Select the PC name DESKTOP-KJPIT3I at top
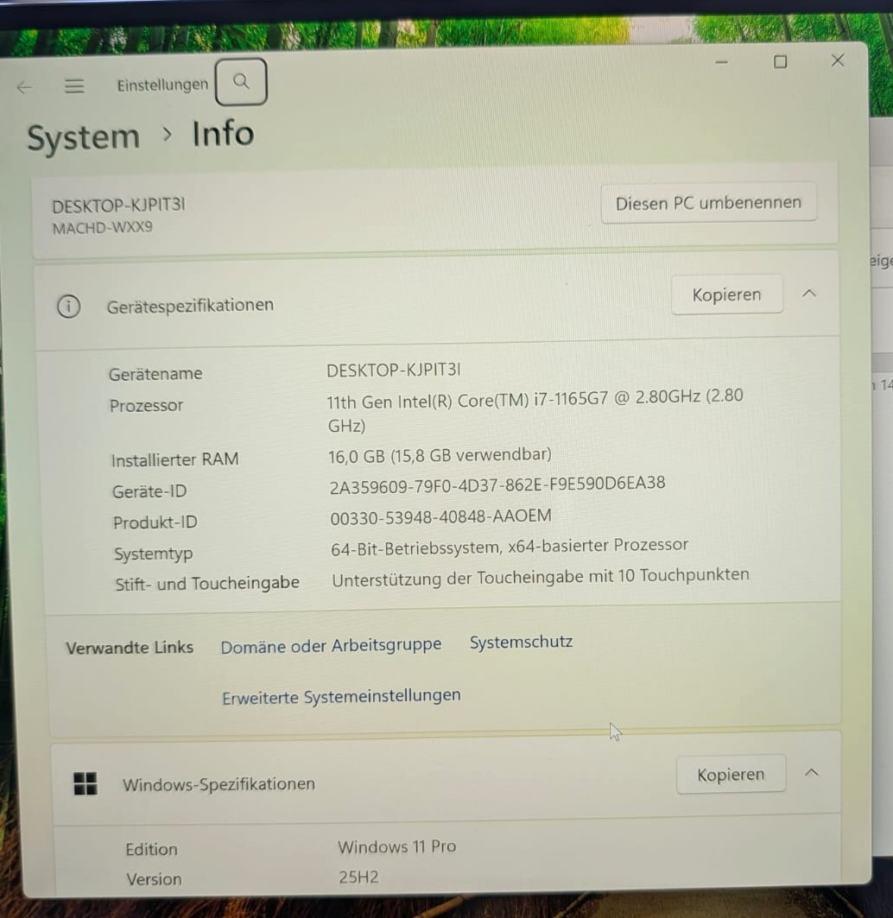The width and height of the screenshot is (893, 918). [x=119, y=206]
